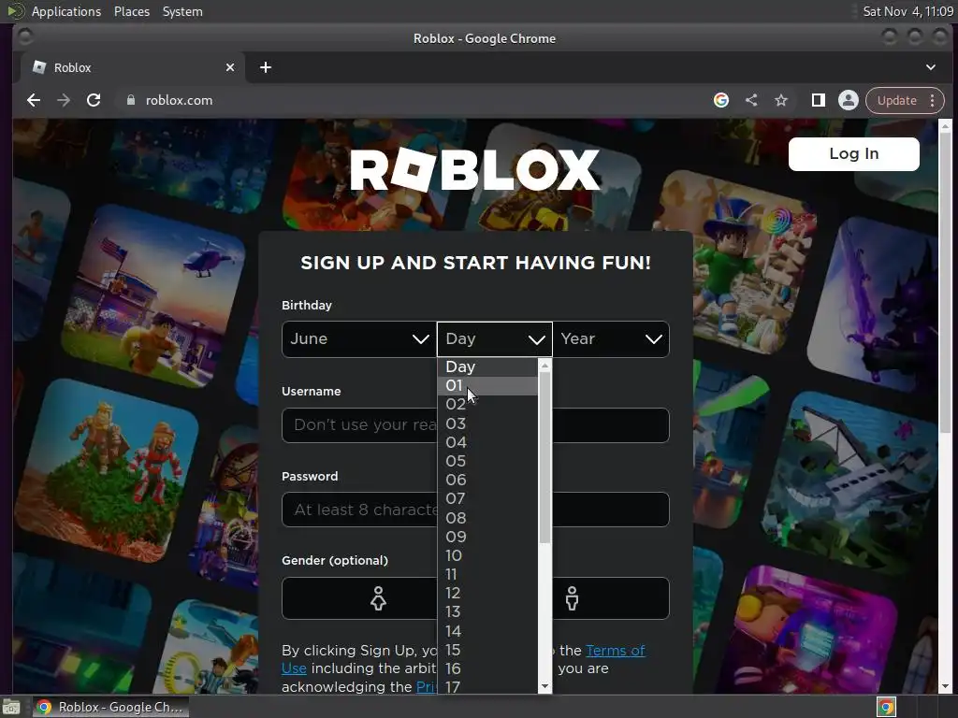Pick day 14 in the dropdown
958x718 pixels.
click(487, 631)
